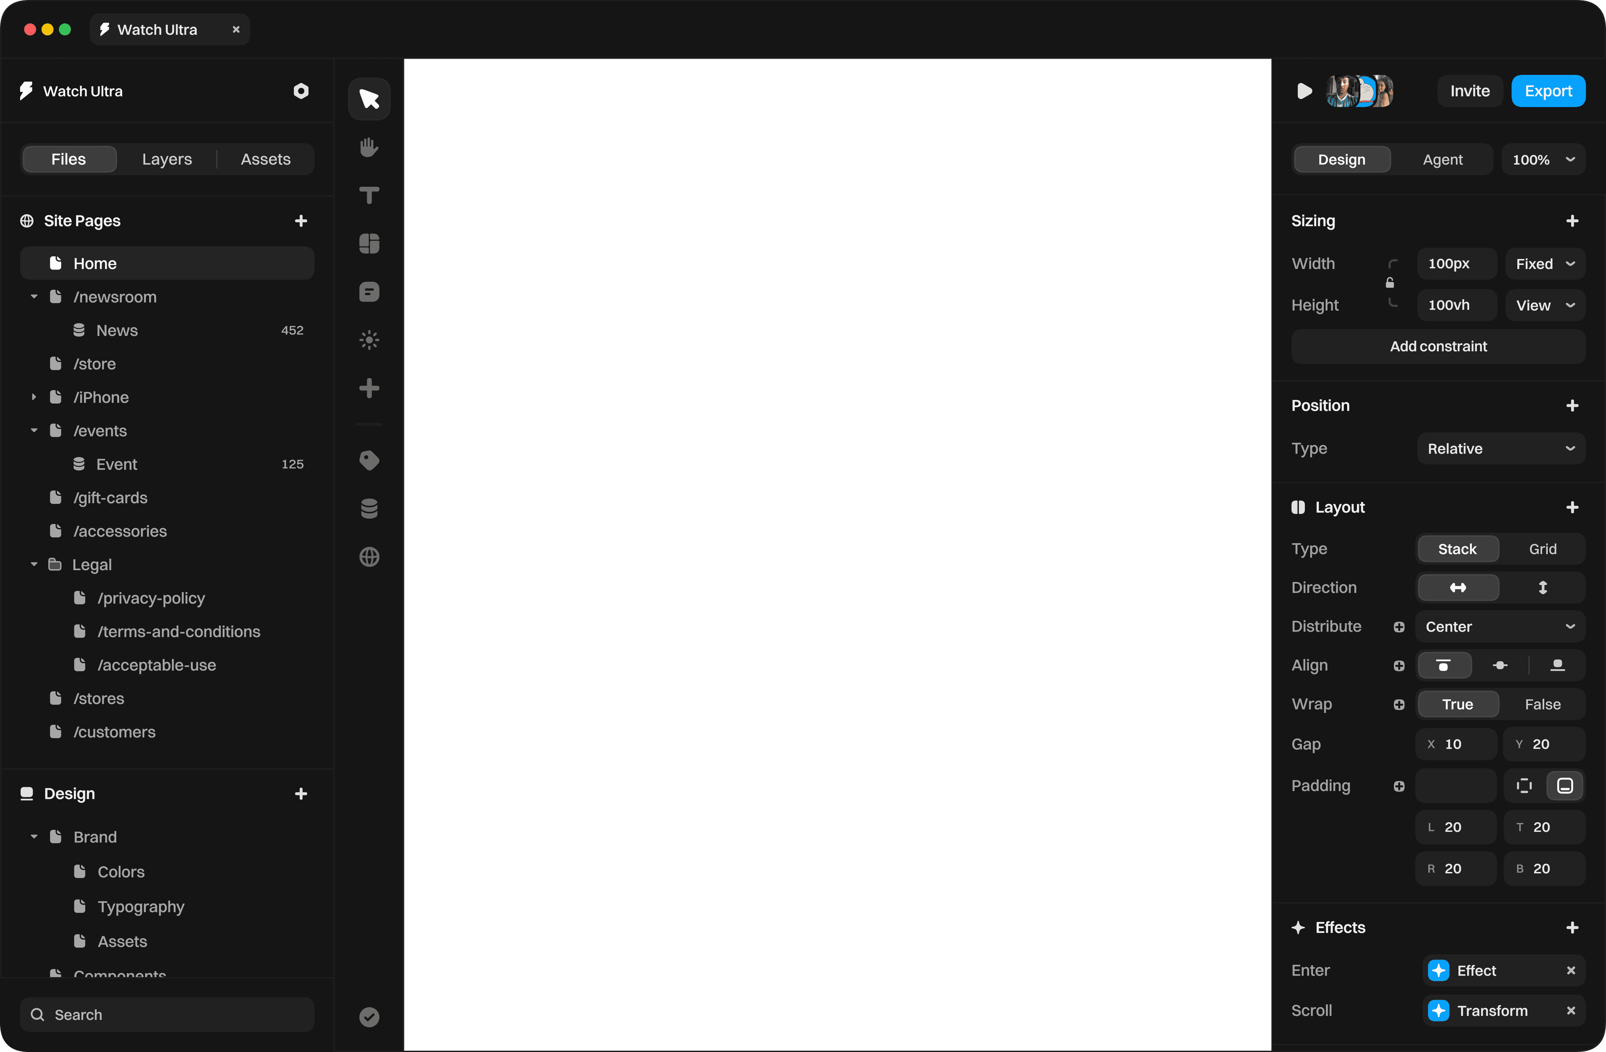Open project settings hexagon icon
The image size is (1606, 1052).
pos(301,91)
